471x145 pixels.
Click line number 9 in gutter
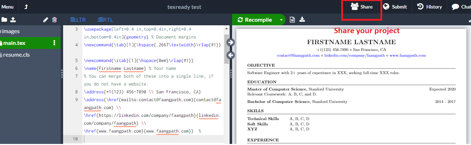coord(76,100)
